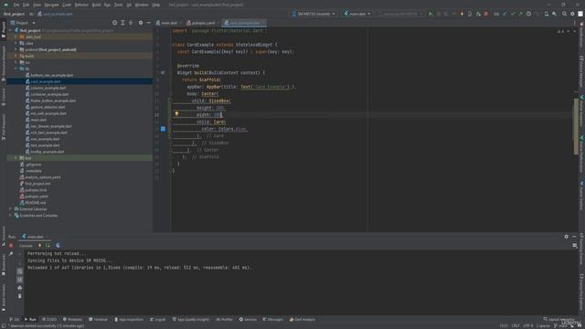Open Dart DevTools icon in Run panel
The image size is (585, 329).
pyautogui.click(x=58, y=246)
